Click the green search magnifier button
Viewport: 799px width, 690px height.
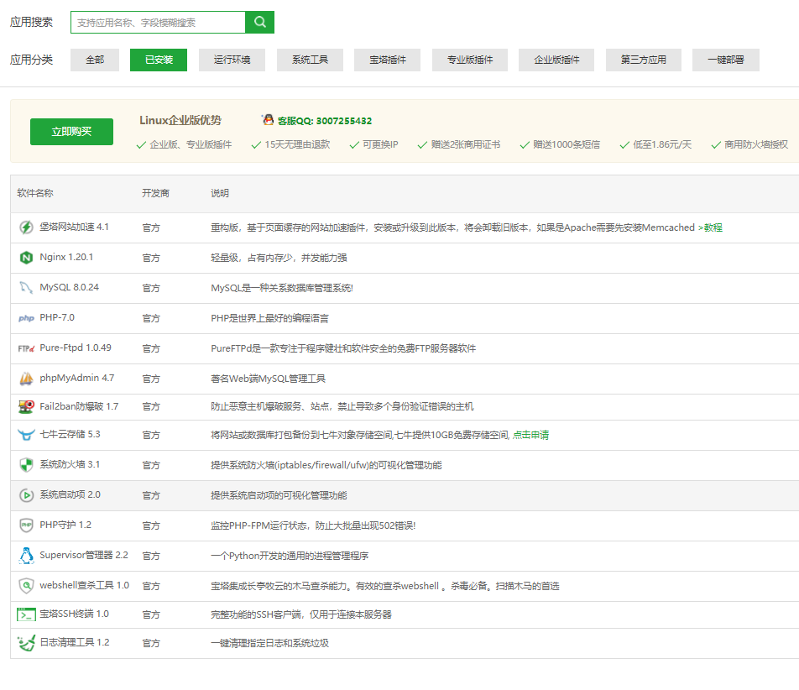(260, 22)
